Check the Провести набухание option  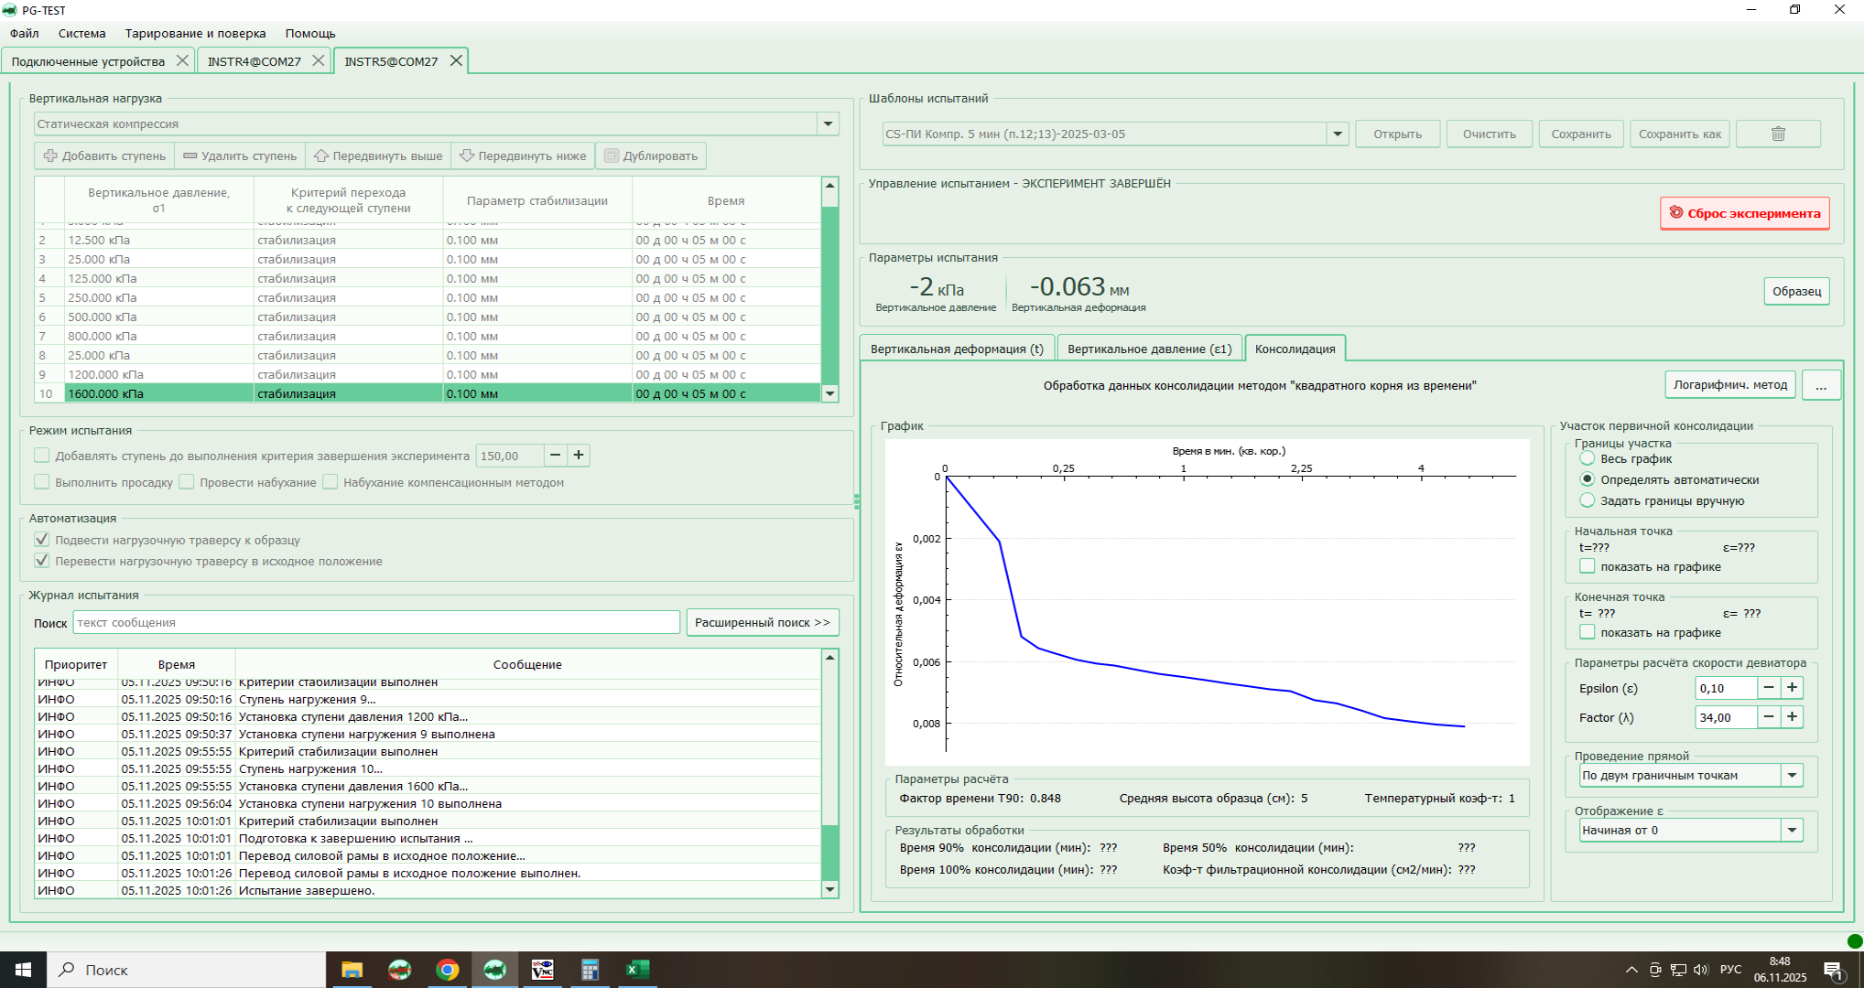[x=187, y=481]
